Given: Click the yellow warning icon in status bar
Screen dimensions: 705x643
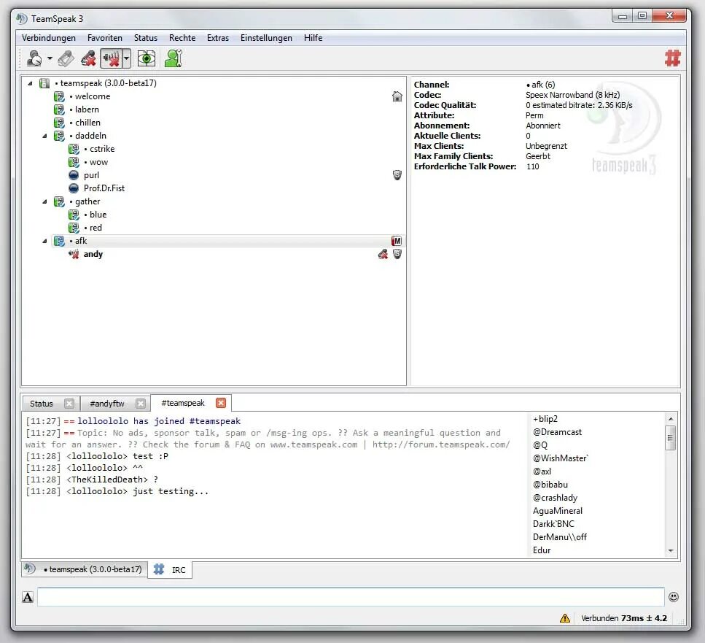Looking at the screenshot, I should coord(565,618).
